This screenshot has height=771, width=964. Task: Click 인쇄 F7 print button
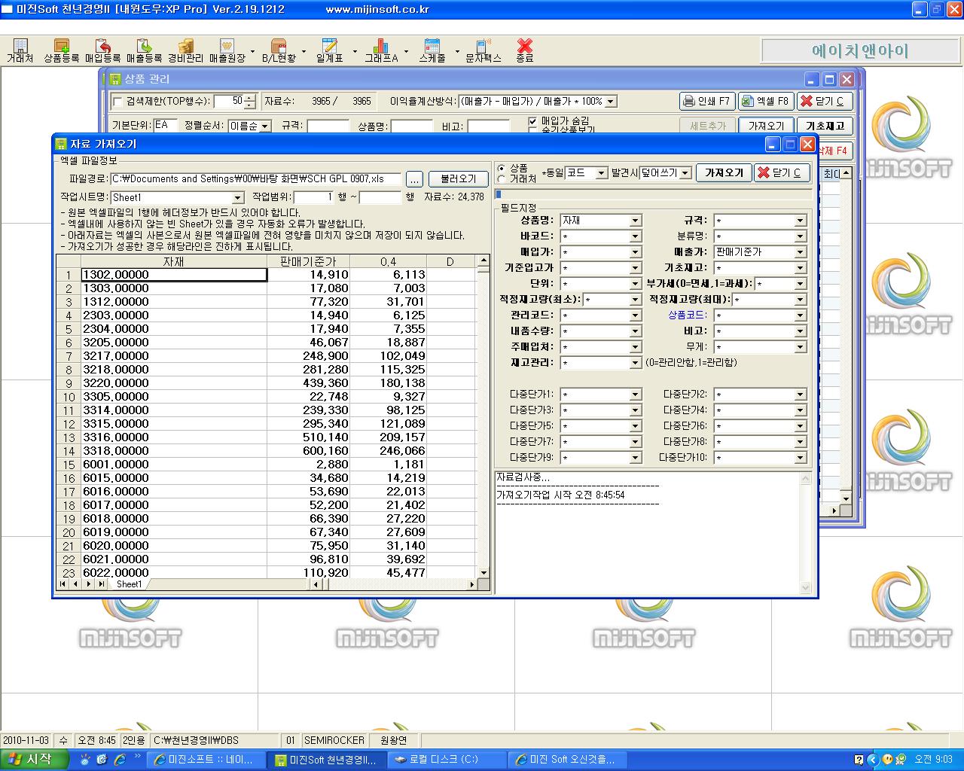click(706, 101)
